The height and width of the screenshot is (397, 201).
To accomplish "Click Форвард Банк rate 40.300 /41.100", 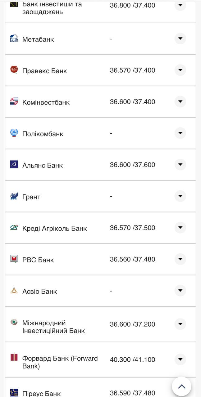I will coord(132,360).
